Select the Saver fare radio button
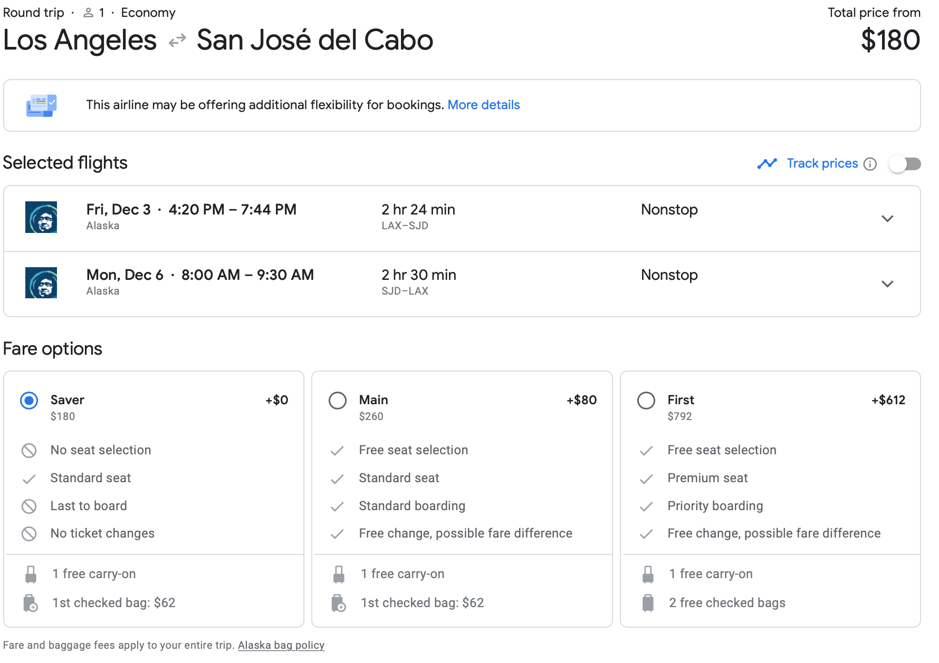The image size is (939, 663). 29,401
